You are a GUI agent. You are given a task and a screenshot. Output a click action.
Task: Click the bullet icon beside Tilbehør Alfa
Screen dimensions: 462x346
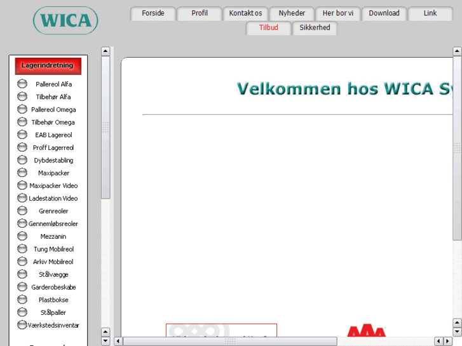[22, 96]
